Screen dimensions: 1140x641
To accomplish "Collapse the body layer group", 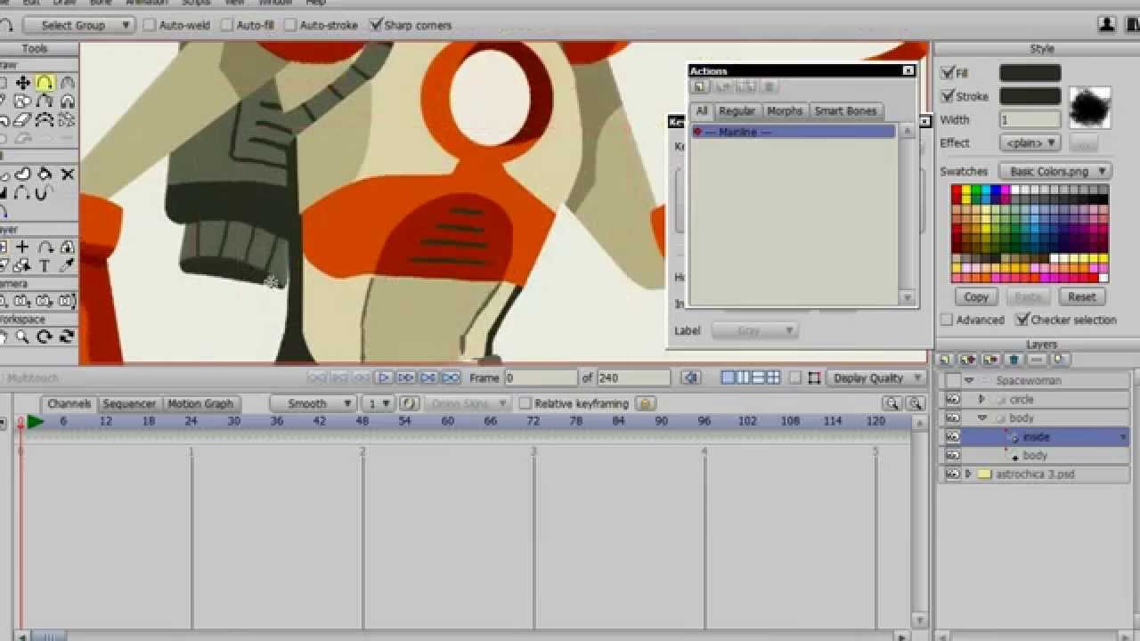I will click(x=981, y=418).
